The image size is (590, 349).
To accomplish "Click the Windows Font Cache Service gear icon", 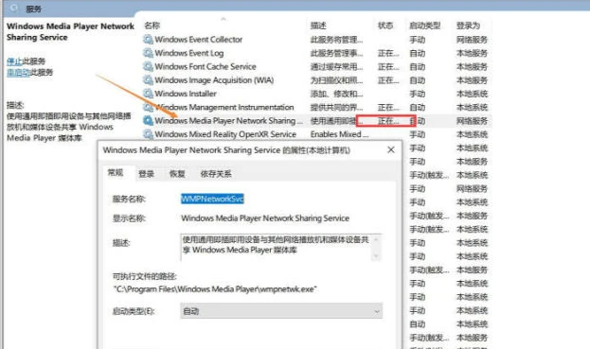I will (149, 66).
